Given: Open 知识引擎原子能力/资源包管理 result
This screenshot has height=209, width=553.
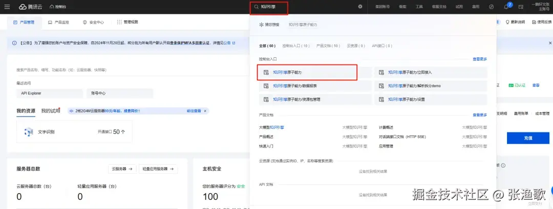Looking at the screenshot, I should [x=315, y=100].
